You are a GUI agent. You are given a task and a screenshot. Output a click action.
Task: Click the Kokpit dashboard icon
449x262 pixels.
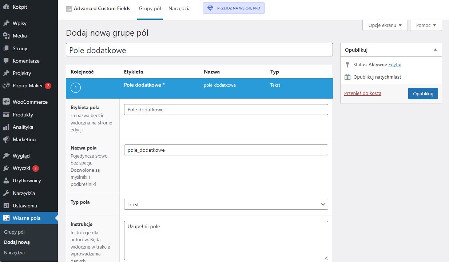coord(6,7)
